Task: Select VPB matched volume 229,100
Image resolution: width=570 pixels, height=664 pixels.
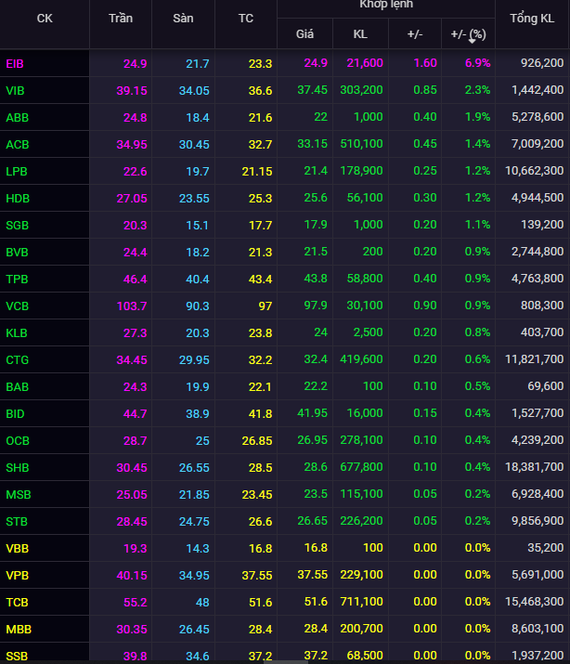Action: [361, 575]
